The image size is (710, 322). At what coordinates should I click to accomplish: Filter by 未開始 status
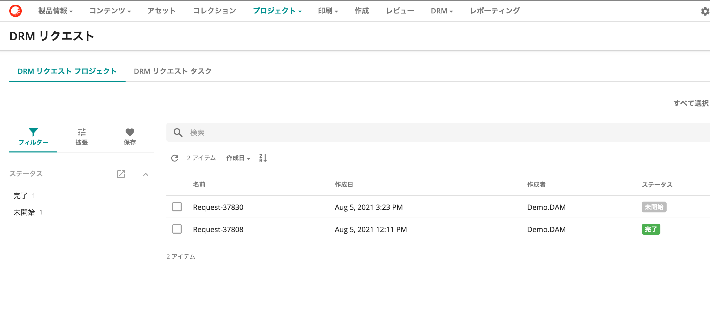[x=24, y=212]
